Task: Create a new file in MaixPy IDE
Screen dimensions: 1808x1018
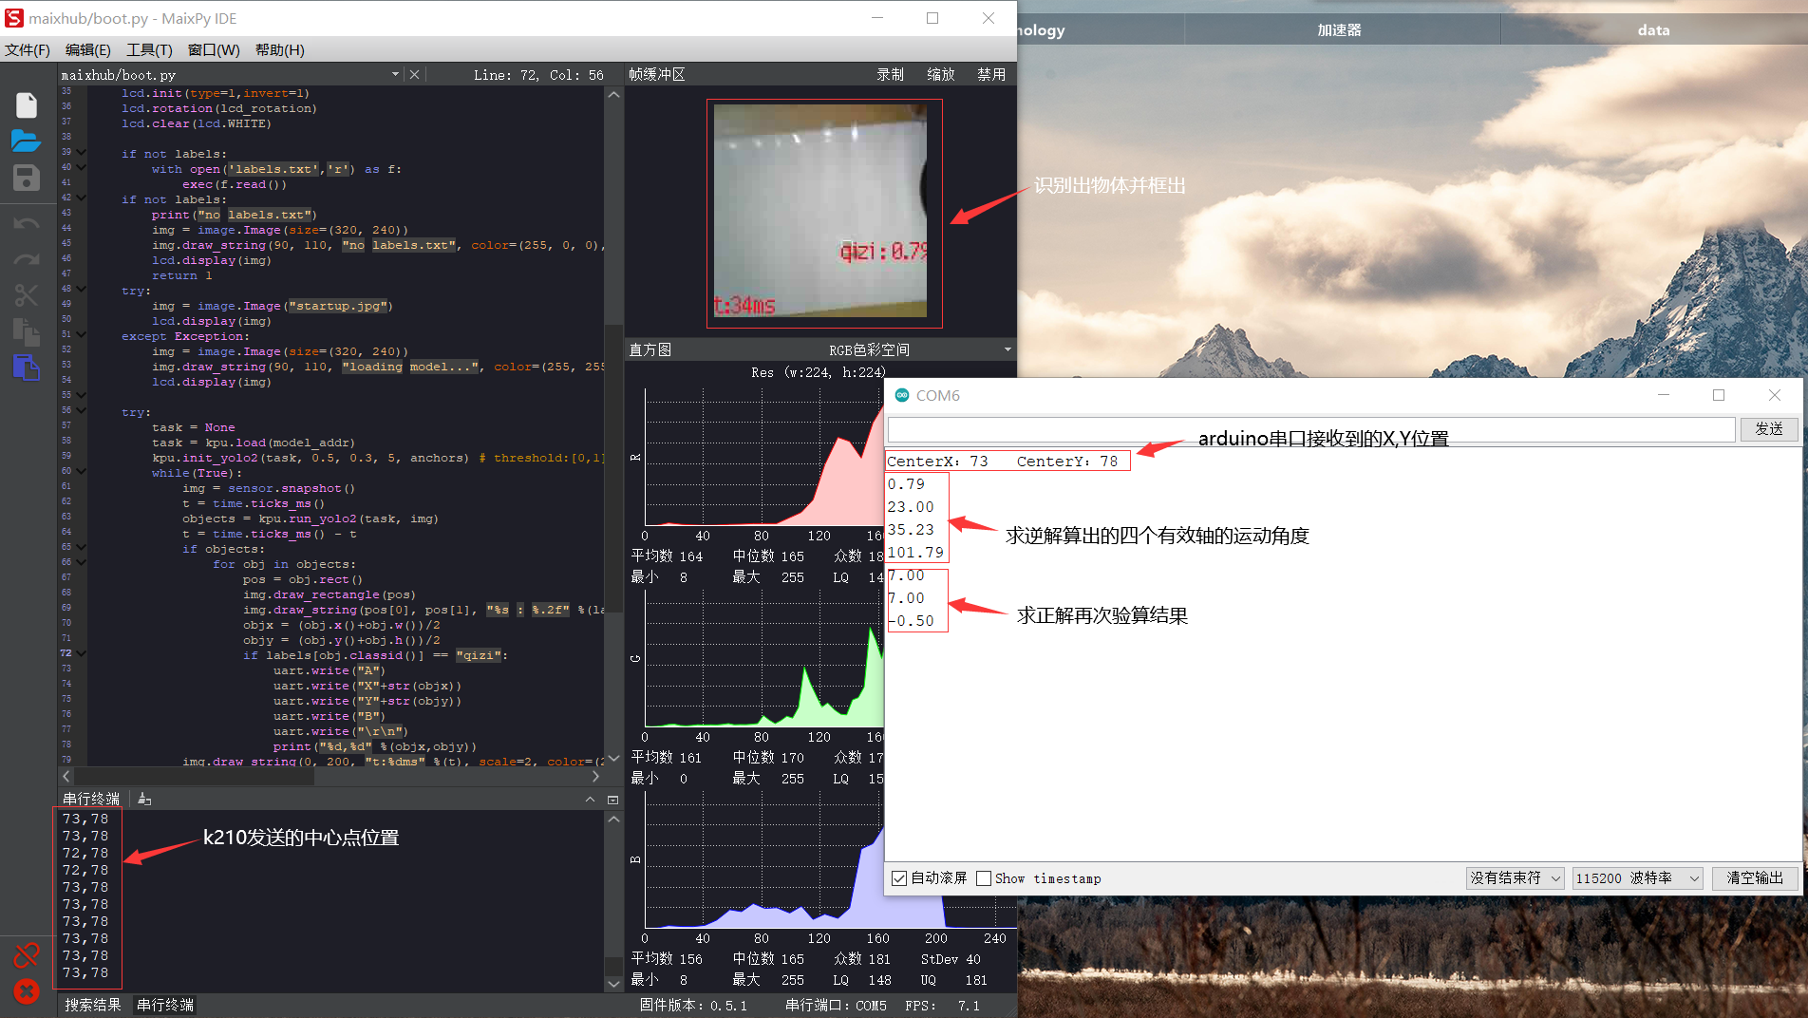Action: click(26, 104)
